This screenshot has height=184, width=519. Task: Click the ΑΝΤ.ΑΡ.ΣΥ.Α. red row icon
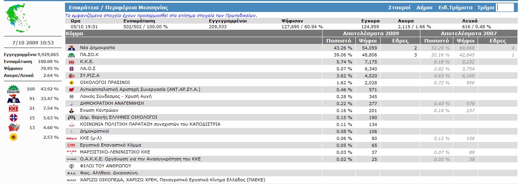(71, 90)
